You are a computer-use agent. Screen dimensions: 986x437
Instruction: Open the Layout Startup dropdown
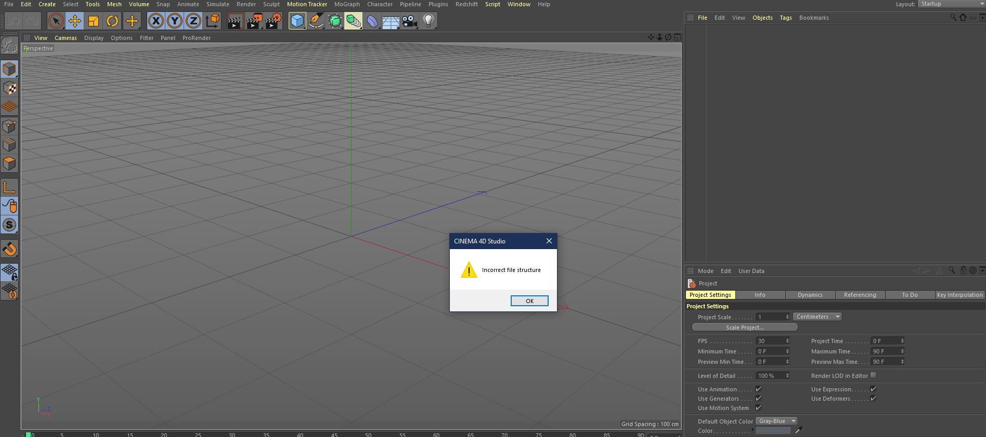952,4
